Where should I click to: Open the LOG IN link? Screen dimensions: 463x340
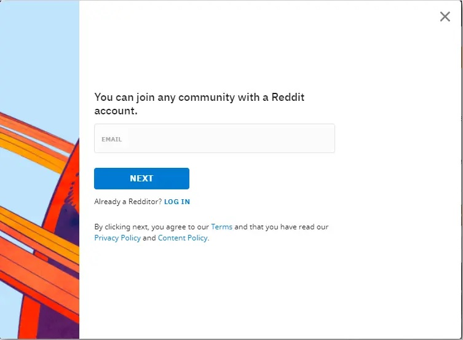pyautogui.click(x=177, y=202)
